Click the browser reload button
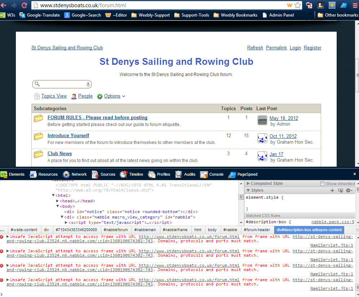 pos(24,5)
